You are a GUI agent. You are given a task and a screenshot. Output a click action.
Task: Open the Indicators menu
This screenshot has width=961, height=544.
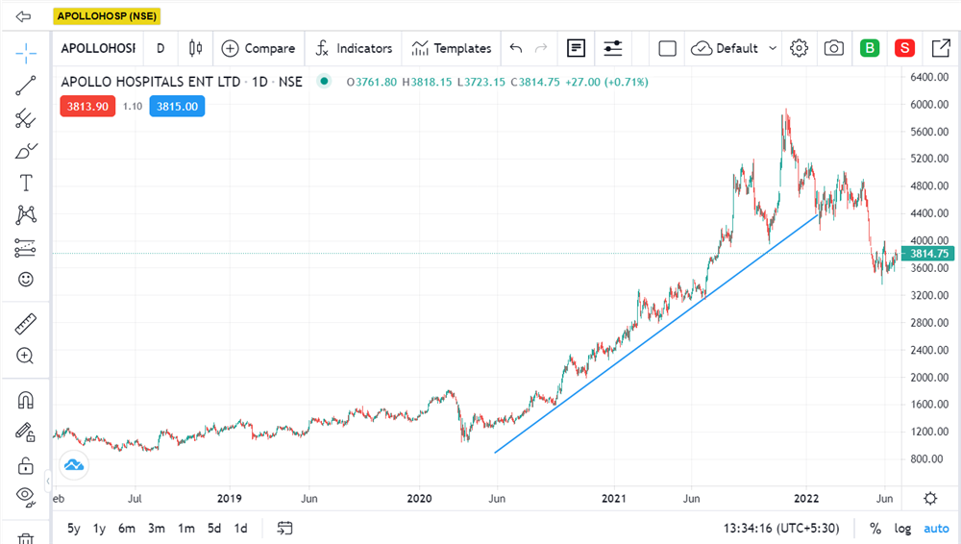coord(354,48)
